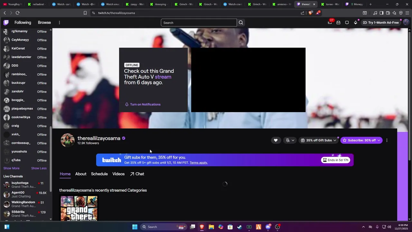Click the Brave Rewards triangle icon

(318, 13)
